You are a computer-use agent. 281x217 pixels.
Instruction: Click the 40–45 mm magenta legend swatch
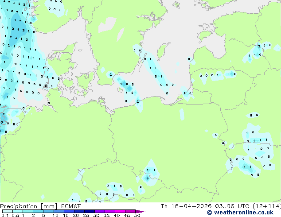click(120, 211)
